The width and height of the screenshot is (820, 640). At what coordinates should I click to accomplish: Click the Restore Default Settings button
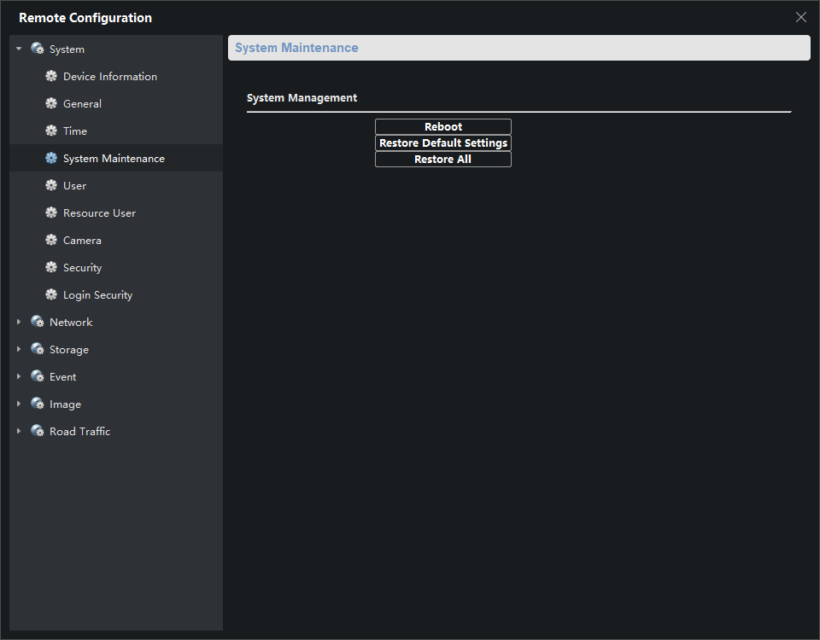click(443, 143)
